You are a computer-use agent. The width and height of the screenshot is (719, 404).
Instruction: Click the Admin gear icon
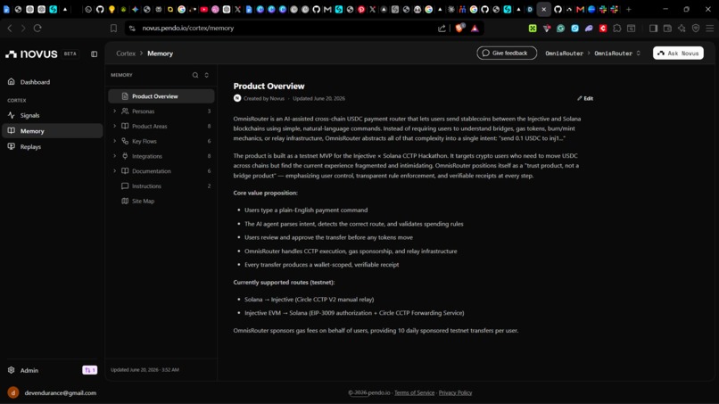point(12,370)
